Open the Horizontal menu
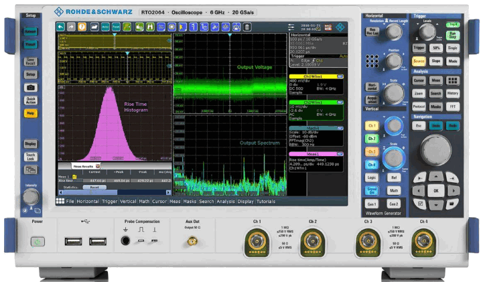This screenshot has height=282, width=483. point(88,202)
